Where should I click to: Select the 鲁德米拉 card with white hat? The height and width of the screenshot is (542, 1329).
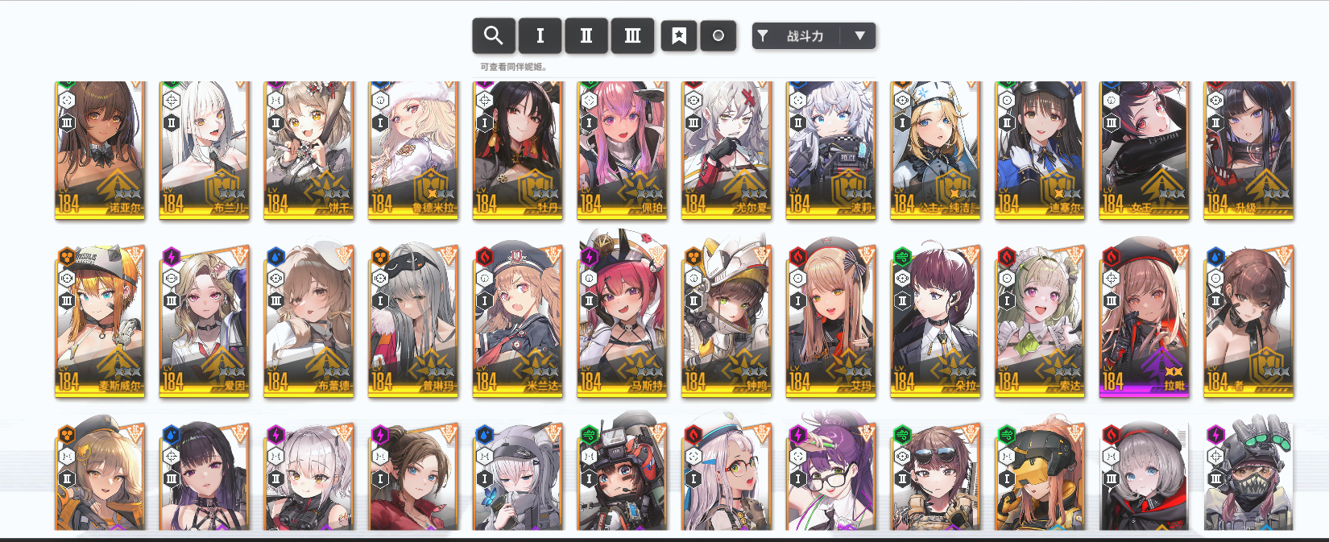413,150
